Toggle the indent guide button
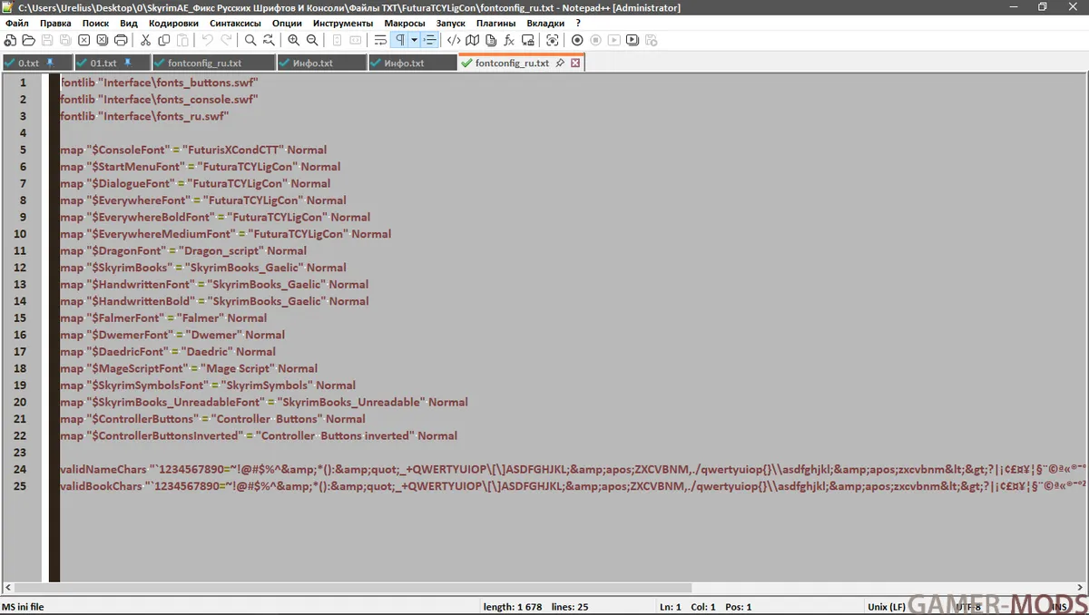The image size is (1089, 615). click(430, 40)
